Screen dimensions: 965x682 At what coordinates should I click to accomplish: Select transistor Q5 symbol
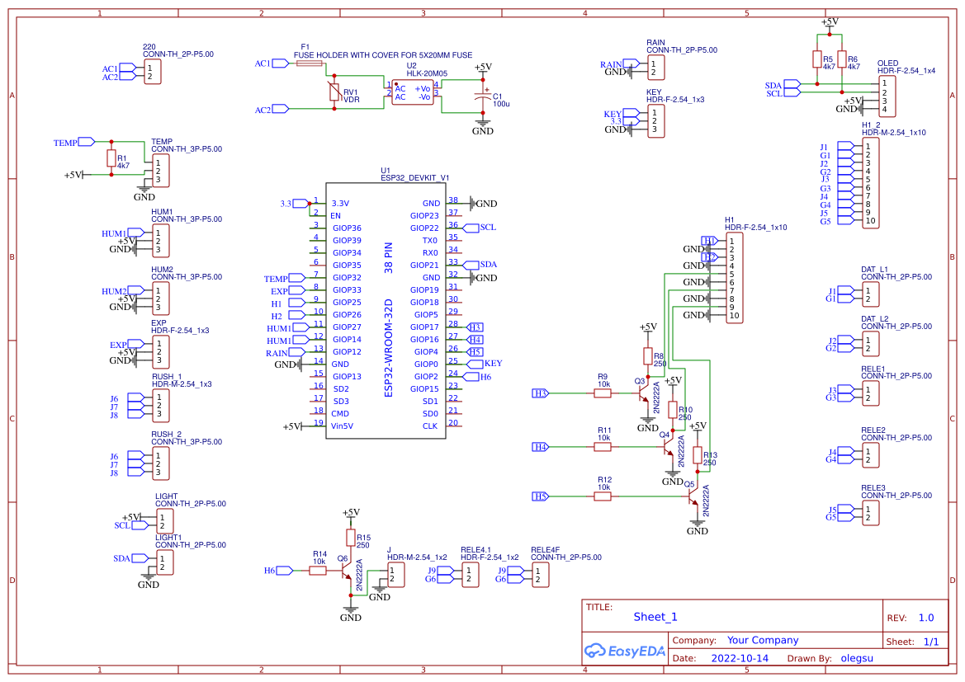(693, 496)
